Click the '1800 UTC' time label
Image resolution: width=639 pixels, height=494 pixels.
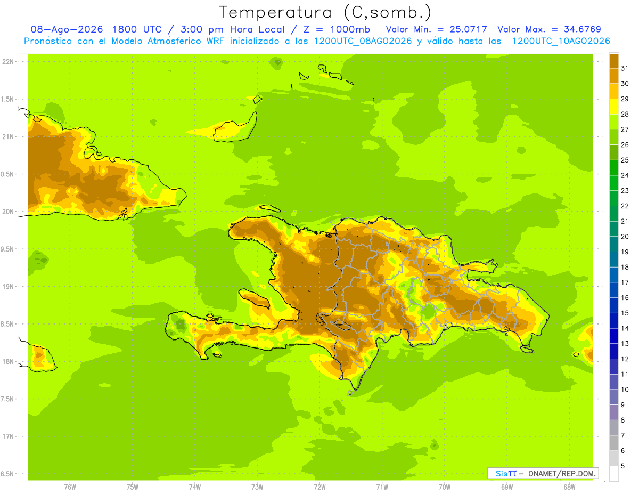click(137, 29)
